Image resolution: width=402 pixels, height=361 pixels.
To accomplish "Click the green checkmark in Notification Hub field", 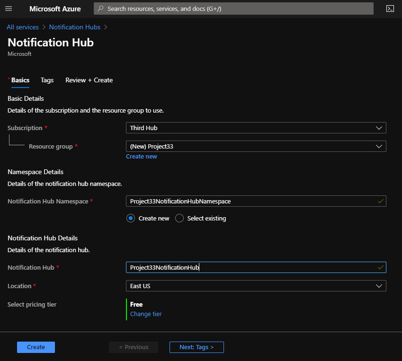I will click(381, 267).
